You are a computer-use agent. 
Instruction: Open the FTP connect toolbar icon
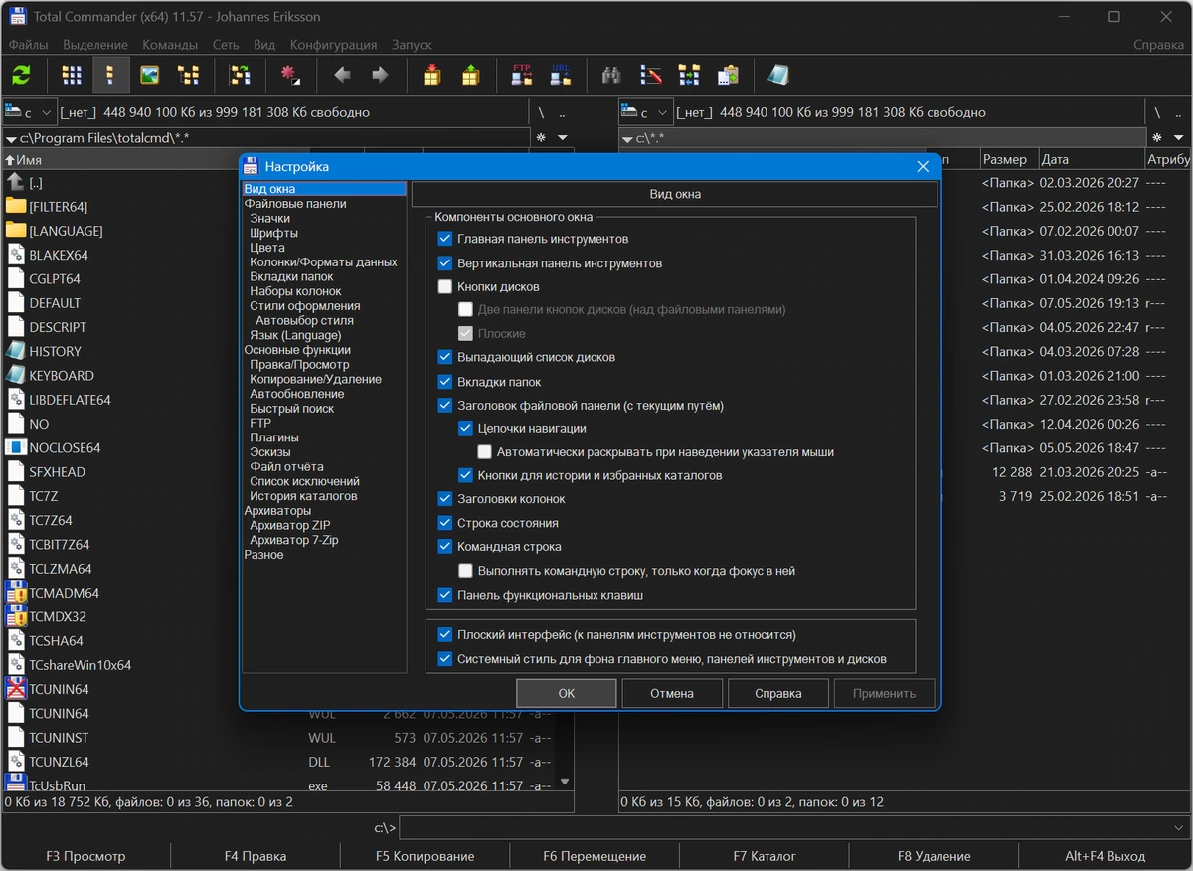tap(522, 75)
